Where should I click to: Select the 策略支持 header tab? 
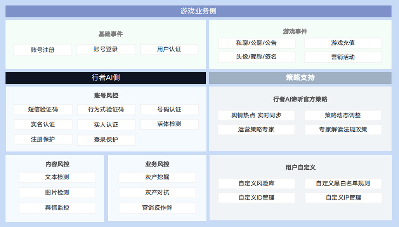(x=300, y=77)
